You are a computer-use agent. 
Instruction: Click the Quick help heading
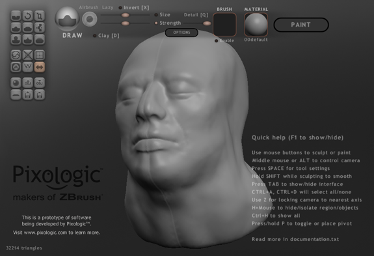pyautogui.click(x=297, y=137)
